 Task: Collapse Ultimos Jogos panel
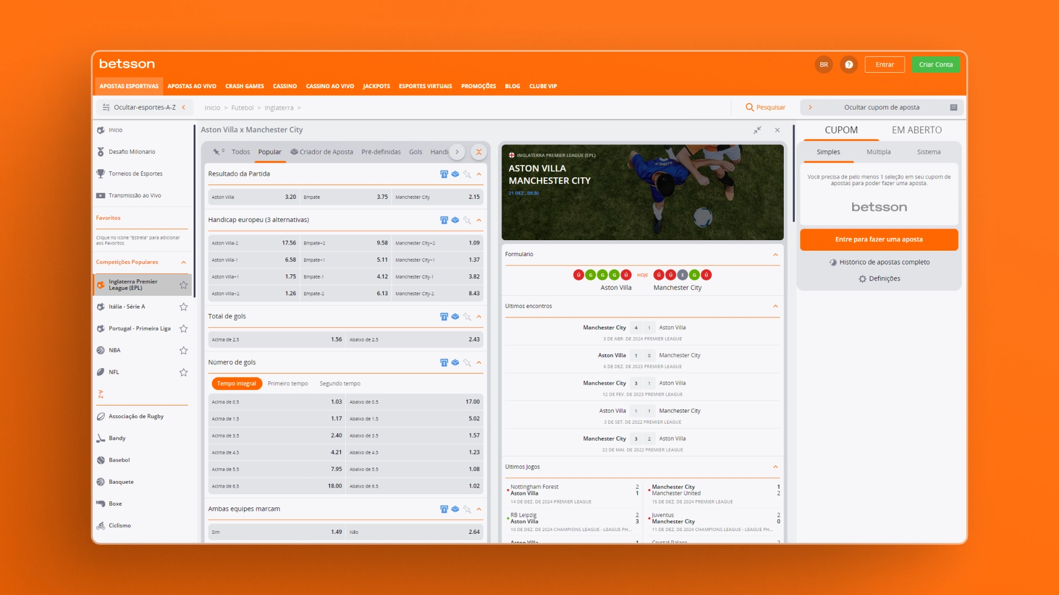click(775, 467)
